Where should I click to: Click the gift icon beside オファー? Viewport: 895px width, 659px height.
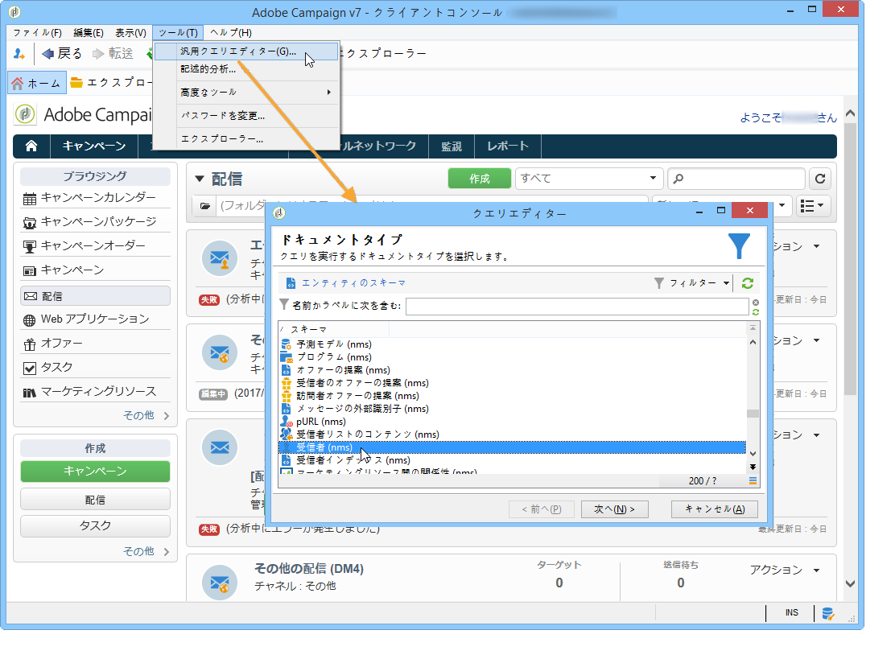tap(30, 344)
